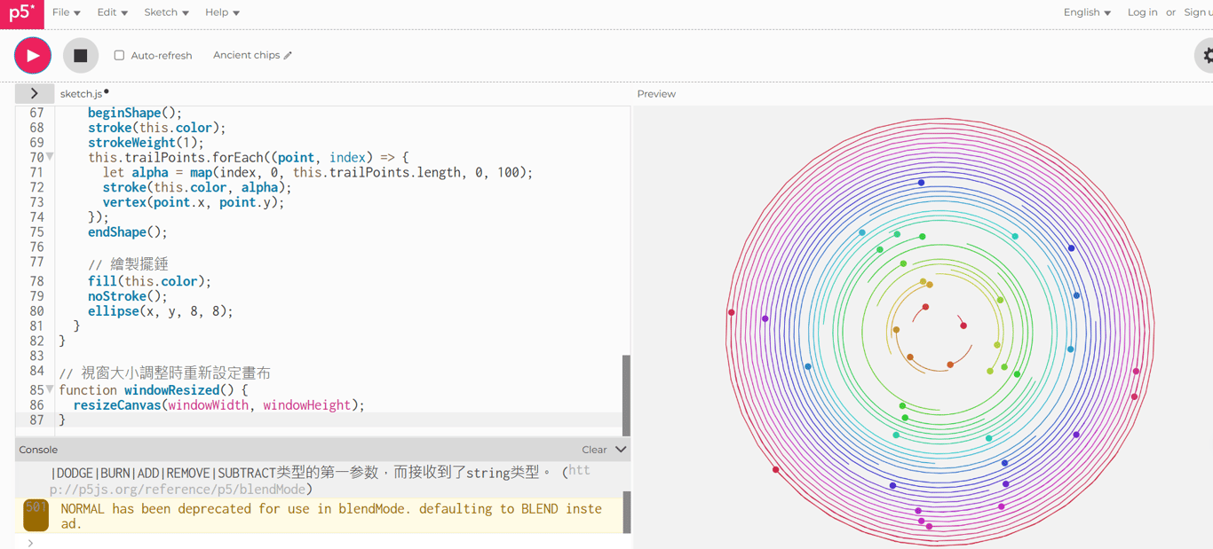Screen dimensions: 1213x549
Task: Clear the console output
Action: coord(594,450)
